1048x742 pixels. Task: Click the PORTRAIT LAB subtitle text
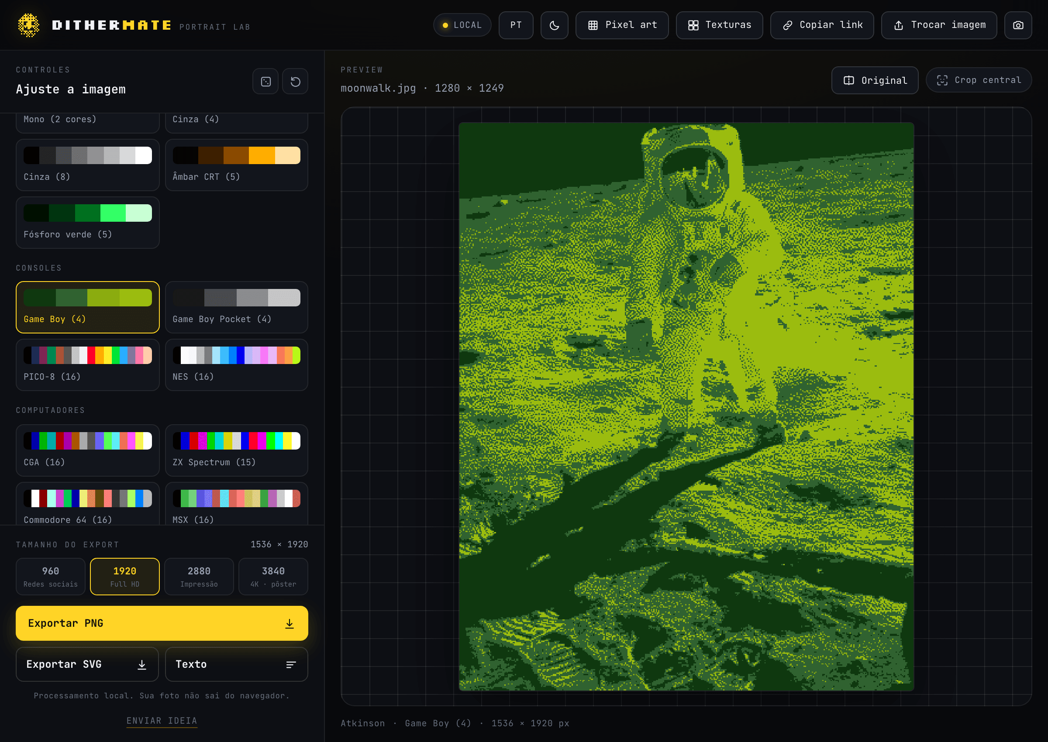(215, 27)
